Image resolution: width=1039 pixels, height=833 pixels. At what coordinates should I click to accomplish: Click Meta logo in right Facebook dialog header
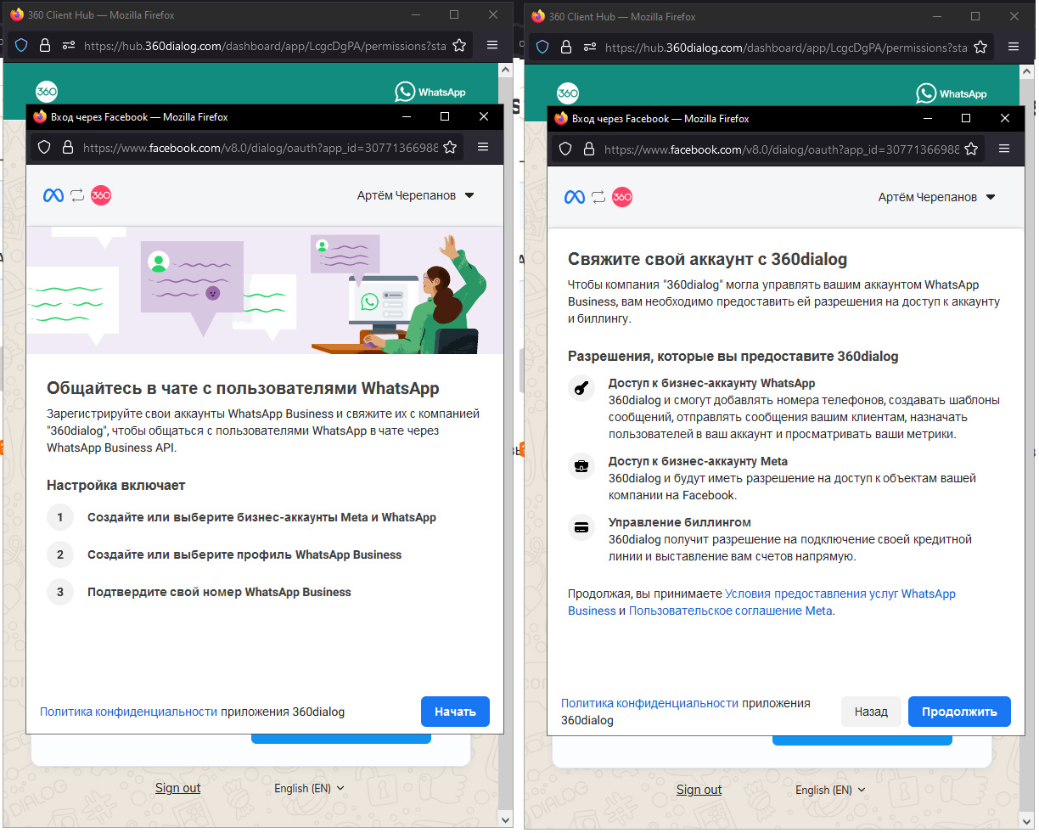575,197
